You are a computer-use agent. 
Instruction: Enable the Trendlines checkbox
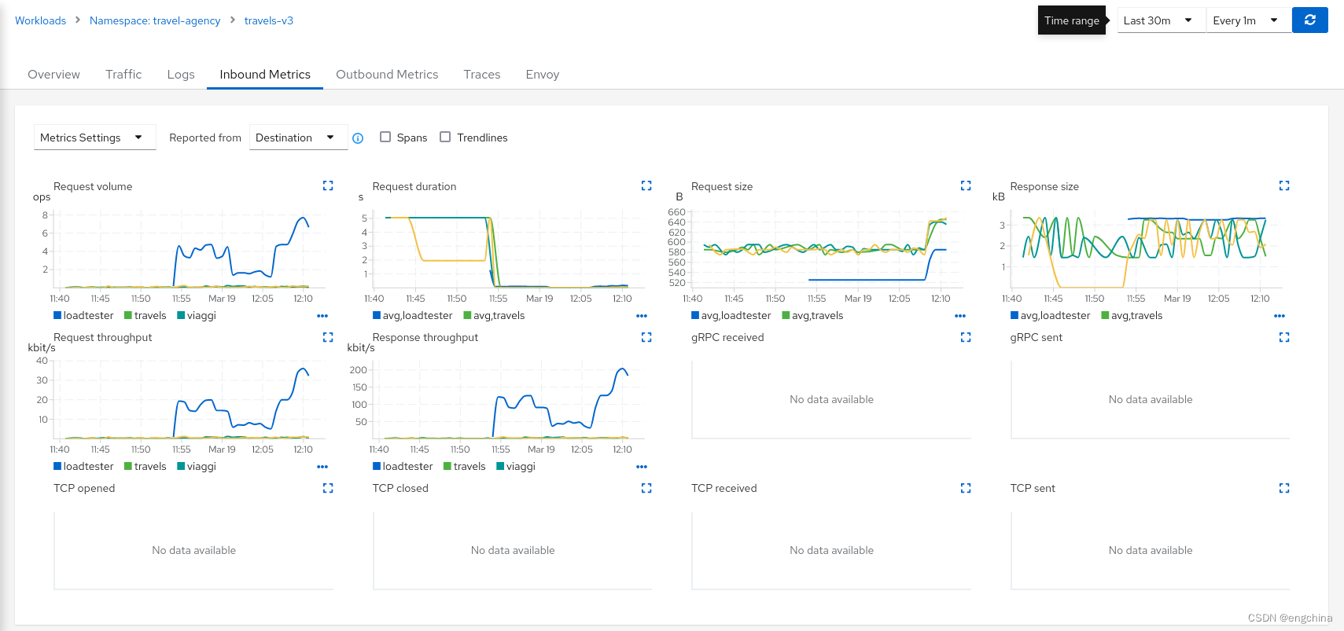coord(445,137)
